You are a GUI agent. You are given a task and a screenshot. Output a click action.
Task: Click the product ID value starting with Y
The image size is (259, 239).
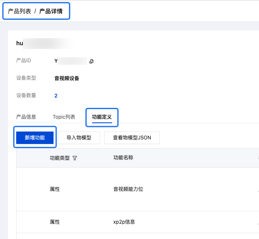tap(71, 61)
